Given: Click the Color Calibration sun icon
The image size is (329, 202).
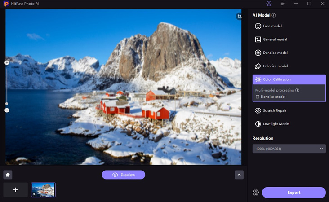Looking at the screenshot, I should click(258, 79).
